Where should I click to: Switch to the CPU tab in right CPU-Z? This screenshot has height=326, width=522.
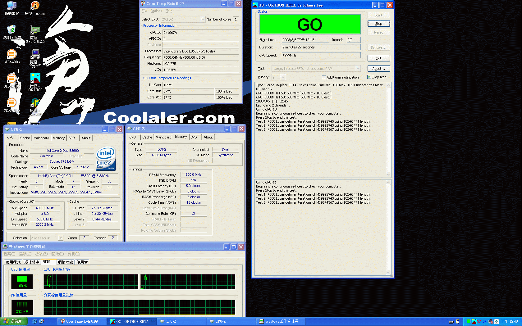pyautogui.click(x=133, y=137)
